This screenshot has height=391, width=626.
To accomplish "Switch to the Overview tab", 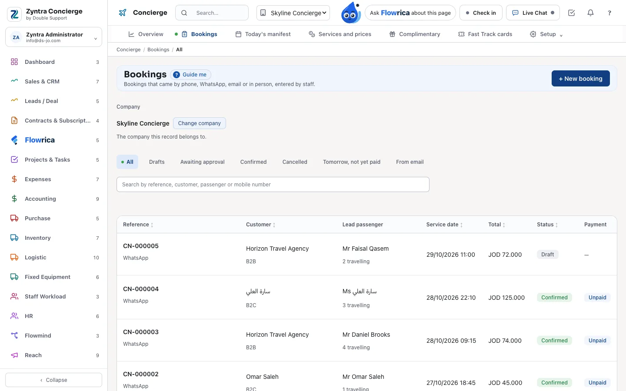I will (x=146, y=34).
